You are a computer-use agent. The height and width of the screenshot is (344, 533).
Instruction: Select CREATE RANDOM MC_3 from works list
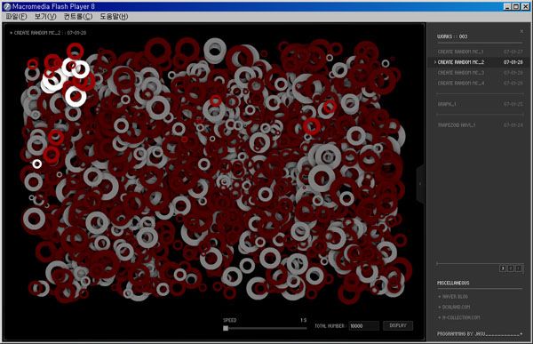pos(480,73)
